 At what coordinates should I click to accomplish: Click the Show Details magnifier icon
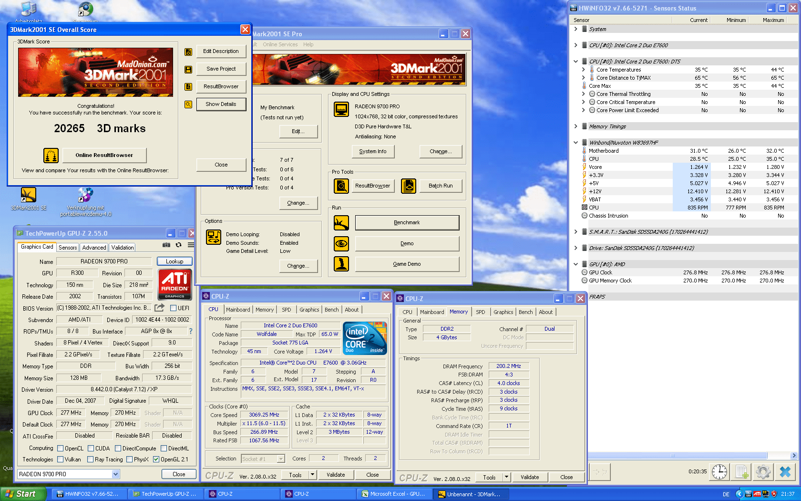pyautogui.click(x=188, y=104)
